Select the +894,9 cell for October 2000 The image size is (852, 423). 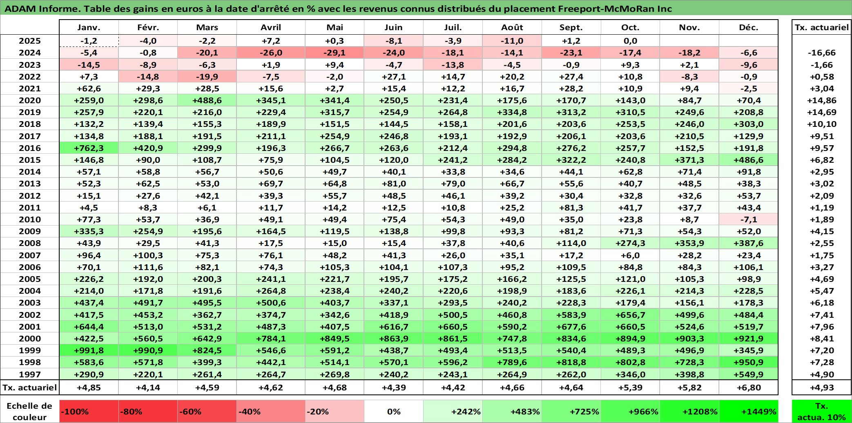coord(630,339)
